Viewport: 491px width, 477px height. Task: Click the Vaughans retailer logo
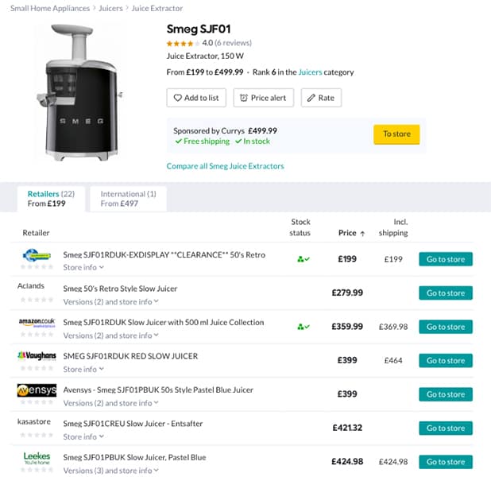[36, 356]
